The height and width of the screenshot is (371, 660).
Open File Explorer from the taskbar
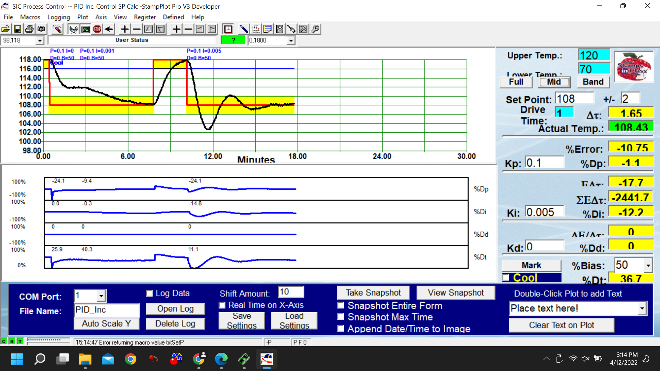[85, 359]
